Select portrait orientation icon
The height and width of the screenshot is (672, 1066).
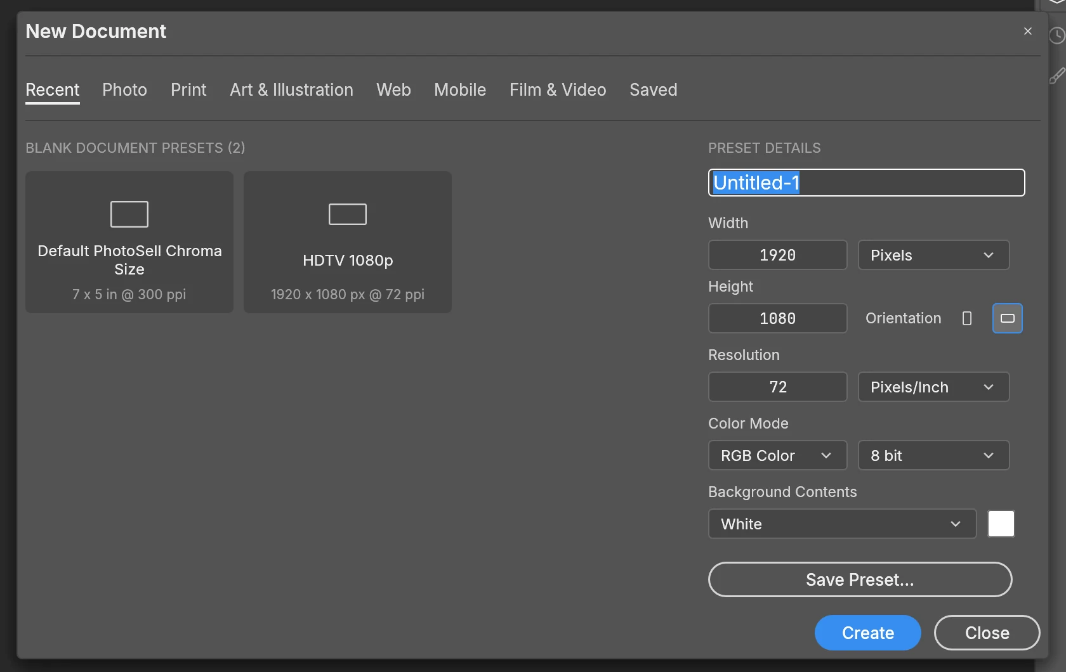(967, 318)
